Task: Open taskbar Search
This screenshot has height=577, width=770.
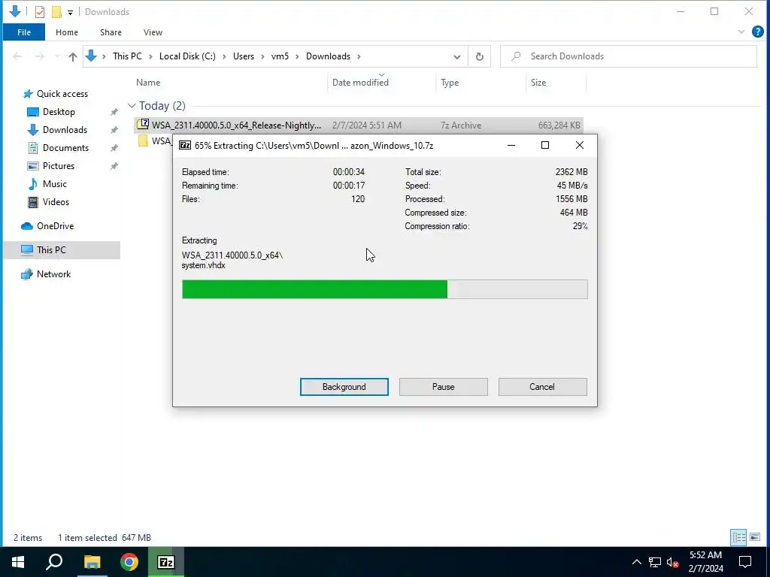Action: coord(54,562)
